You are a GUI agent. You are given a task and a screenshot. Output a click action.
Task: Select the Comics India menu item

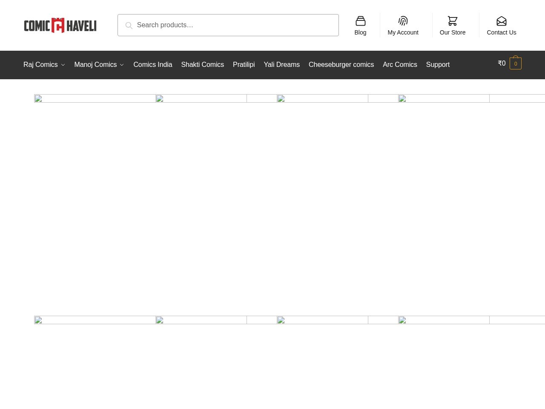coord(153,65)
